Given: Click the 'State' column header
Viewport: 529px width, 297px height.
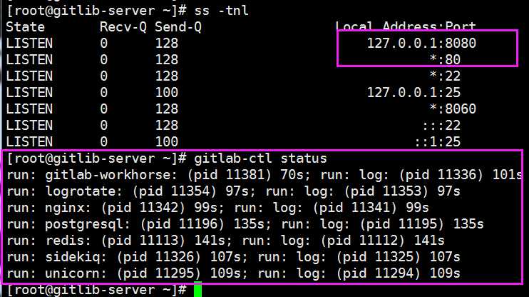Looking at the screenshot, I should tap(25, 26).
